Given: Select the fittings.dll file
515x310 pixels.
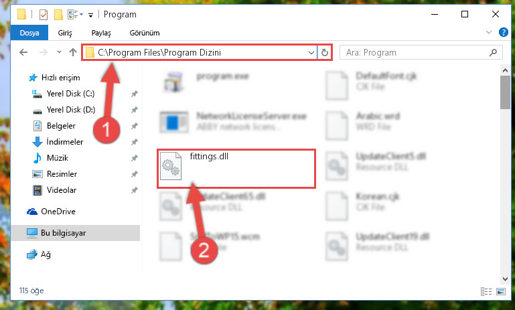Looking at the screenshot, I should click(236, 169).
